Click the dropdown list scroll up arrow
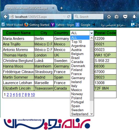This screenshot has width=139, height=130. click(x=92, y=38)
